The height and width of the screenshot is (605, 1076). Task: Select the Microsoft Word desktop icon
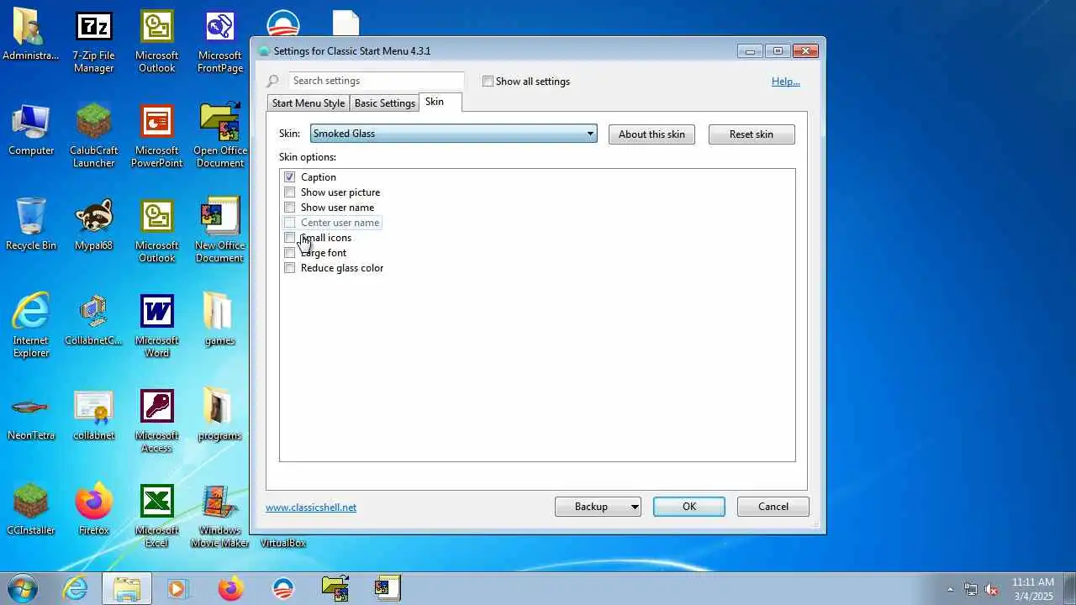(156, 326)
